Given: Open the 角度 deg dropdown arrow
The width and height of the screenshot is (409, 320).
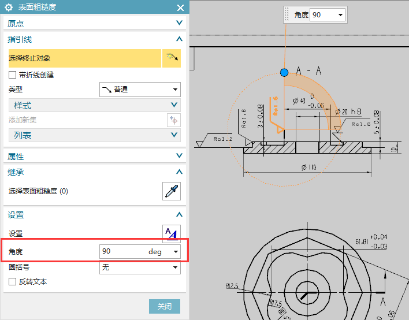Looking at the screenshot, I should (176, 252).
